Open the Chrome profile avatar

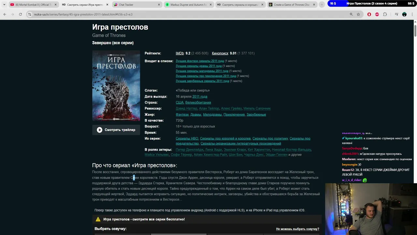404,14
